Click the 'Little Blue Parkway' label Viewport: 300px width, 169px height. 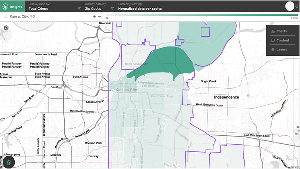(x=279, y=108)
